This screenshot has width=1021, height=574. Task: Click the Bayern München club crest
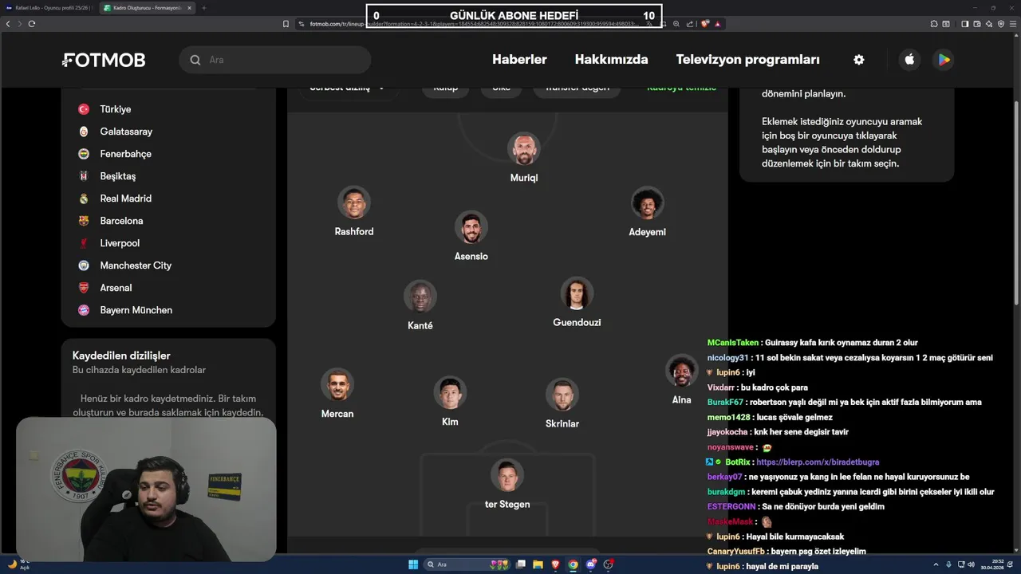pos(84,310)
